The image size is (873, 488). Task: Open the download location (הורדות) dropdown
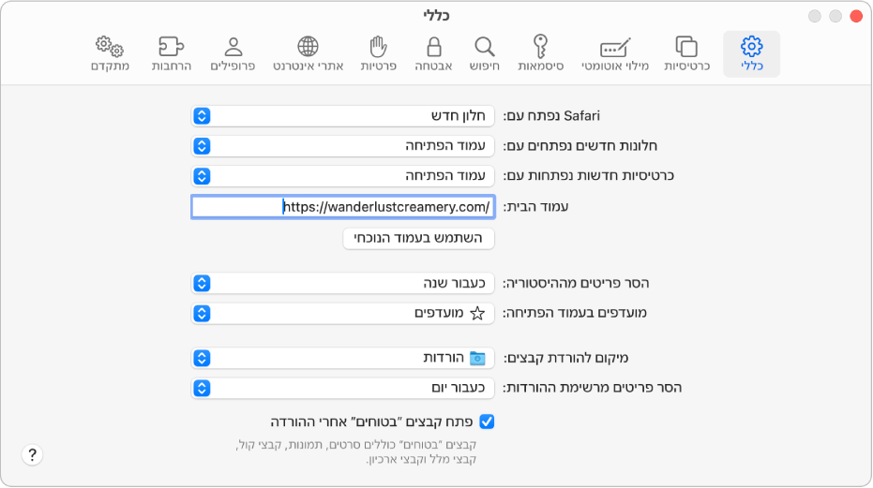[x=342, y=358]
